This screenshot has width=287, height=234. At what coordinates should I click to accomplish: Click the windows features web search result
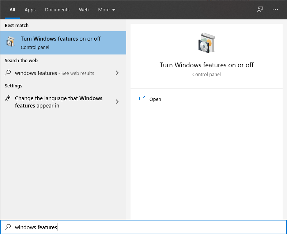tap(63, 73)
